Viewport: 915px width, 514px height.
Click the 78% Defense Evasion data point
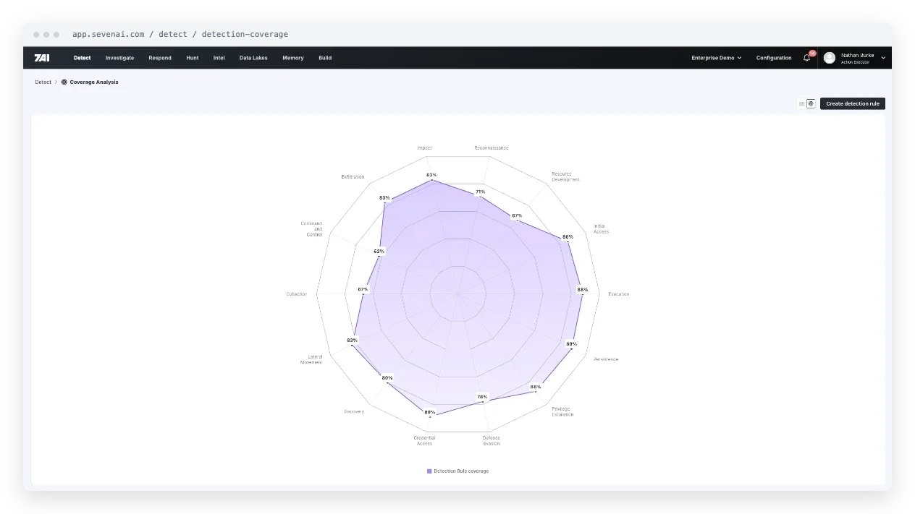click(x=482, y=397)
